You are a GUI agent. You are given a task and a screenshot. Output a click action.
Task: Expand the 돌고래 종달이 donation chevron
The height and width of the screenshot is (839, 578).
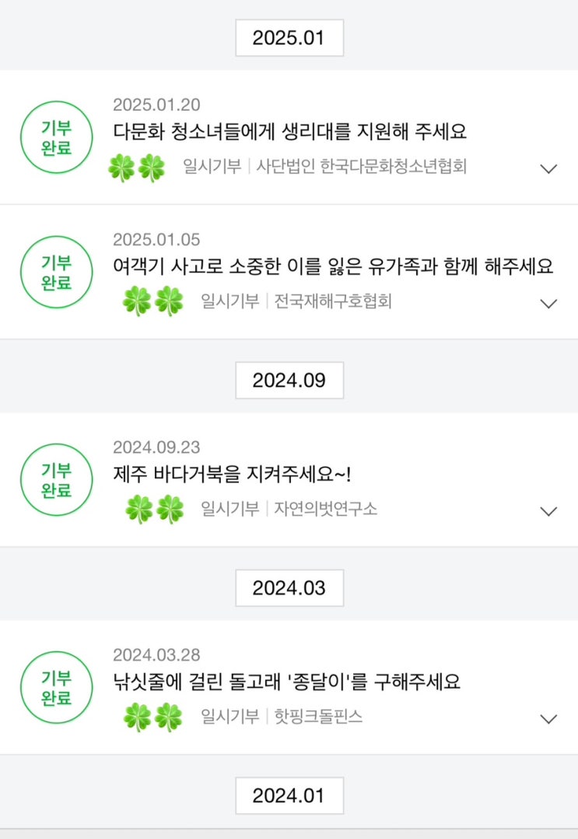coord(548,718)
